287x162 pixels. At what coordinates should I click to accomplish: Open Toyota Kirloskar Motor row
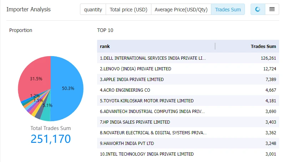188,101
